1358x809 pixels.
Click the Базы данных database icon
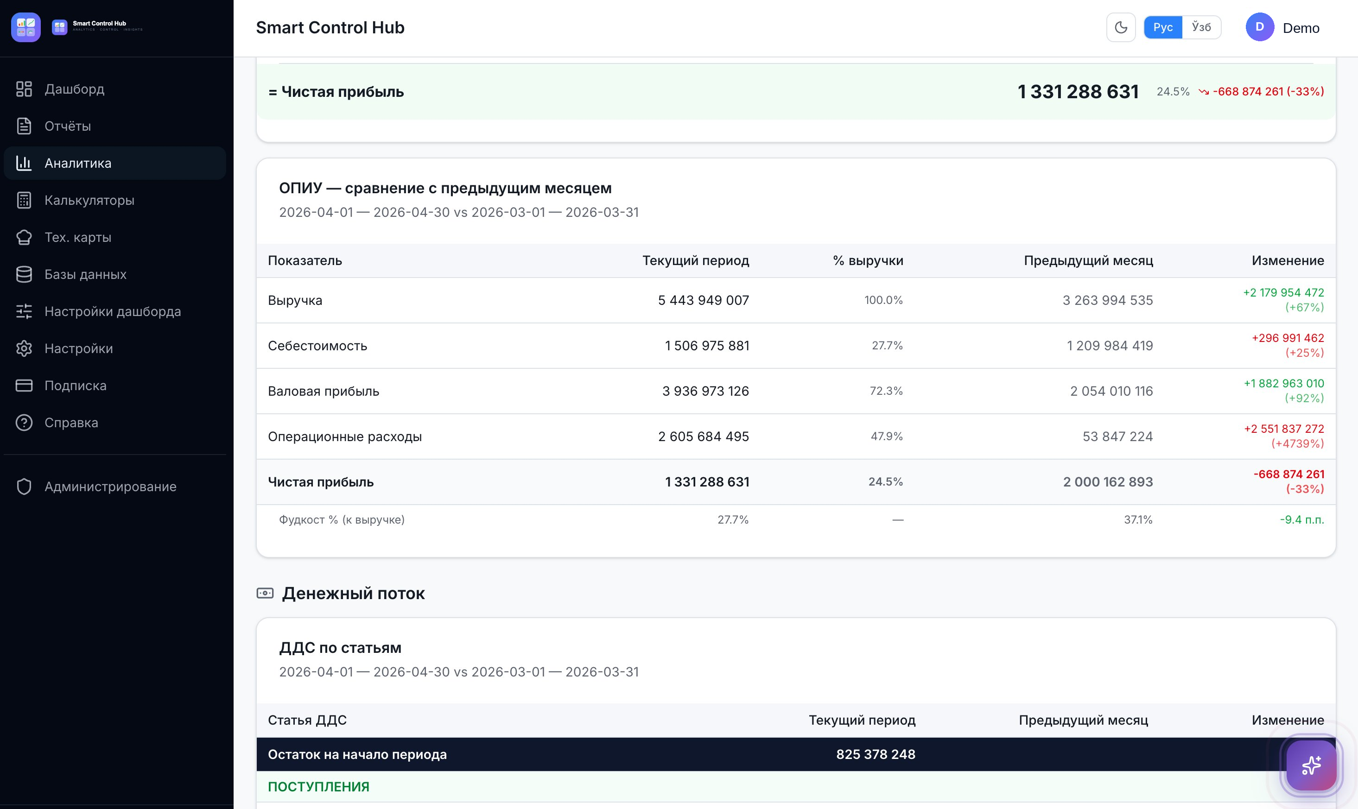[24, 274]
